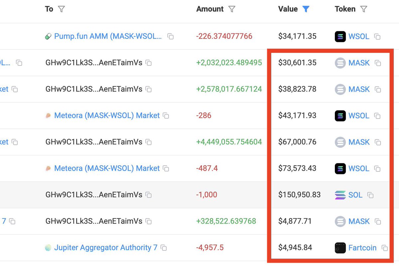Viewport: 399px width, 268px height.
Task: Open the WSOL token link in the $34,171.35 row
Action: tap(359, 36)
